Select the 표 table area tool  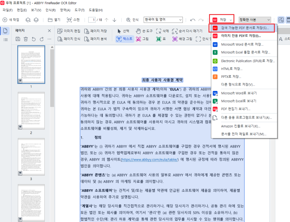coord(161,39)
